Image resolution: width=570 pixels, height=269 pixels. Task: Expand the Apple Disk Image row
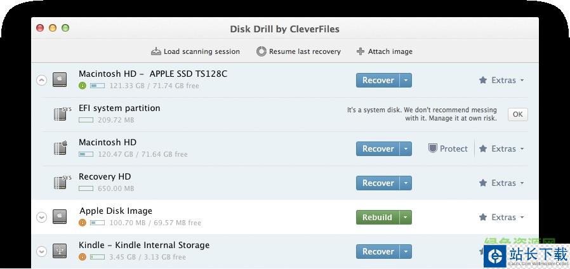click(42, 218)
